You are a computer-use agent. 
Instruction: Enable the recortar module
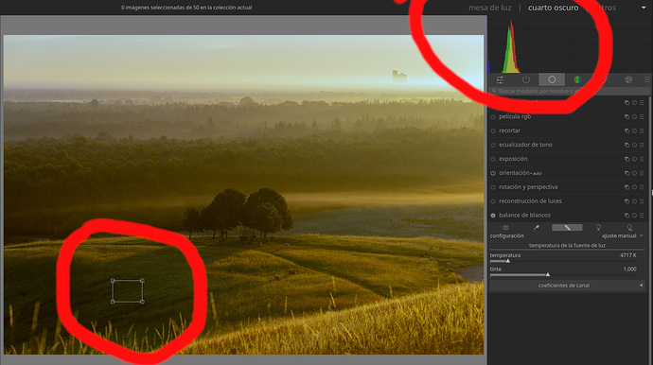493,130
